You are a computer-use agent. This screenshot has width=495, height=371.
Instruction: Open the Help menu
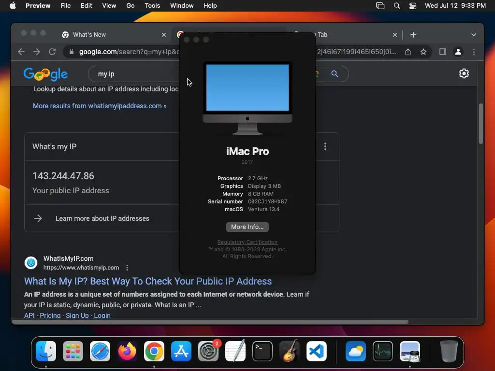click(x=210, y=5)
